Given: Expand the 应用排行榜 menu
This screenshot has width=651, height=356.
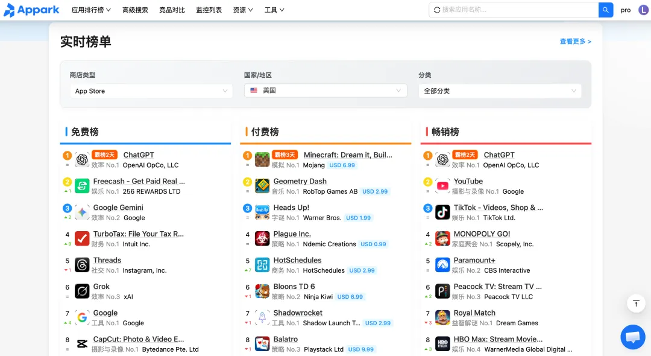Looking at the screenshot, I should pos(91,10).
